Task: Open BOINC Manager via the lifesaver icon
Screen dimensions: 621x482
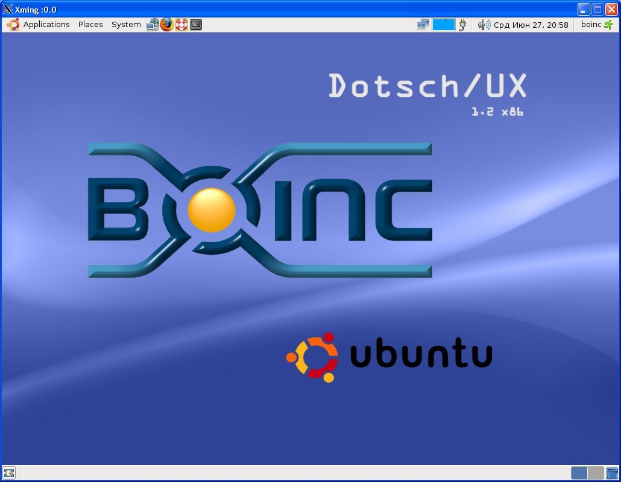Action: 182,24
